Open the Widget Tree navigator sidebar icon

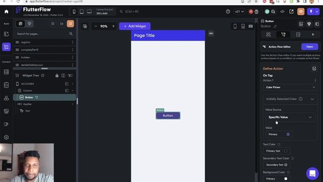point(7,47)
